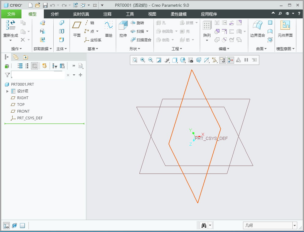Switch to the 柔性建模 tab
Screen dimensions: 304x232
(179, 14)
